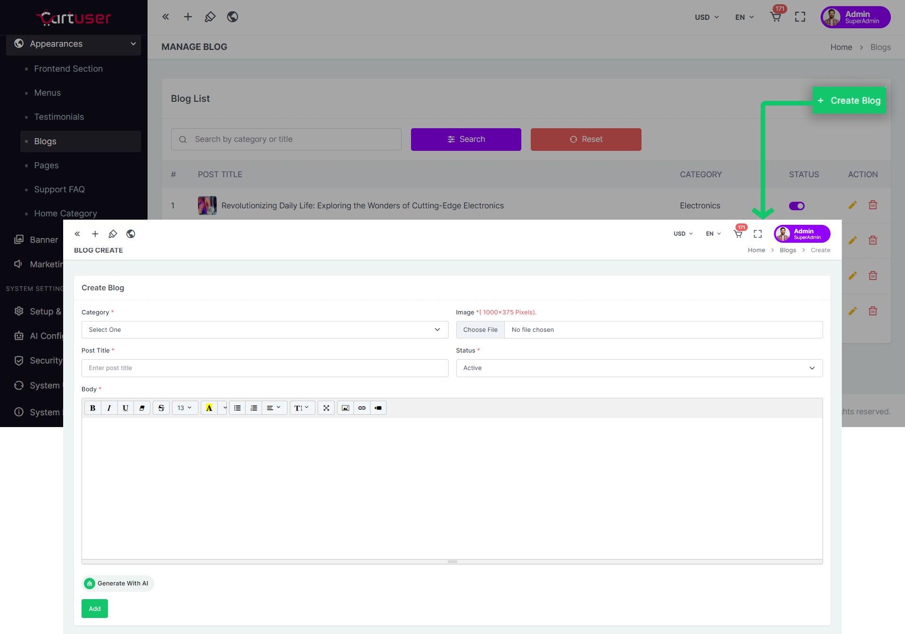The image size is (905, 634).
Task: Click Choose File for blog image
Action: (480, 329)
